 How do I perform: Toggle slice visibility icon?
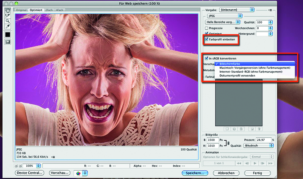click(x=7, y=42)
